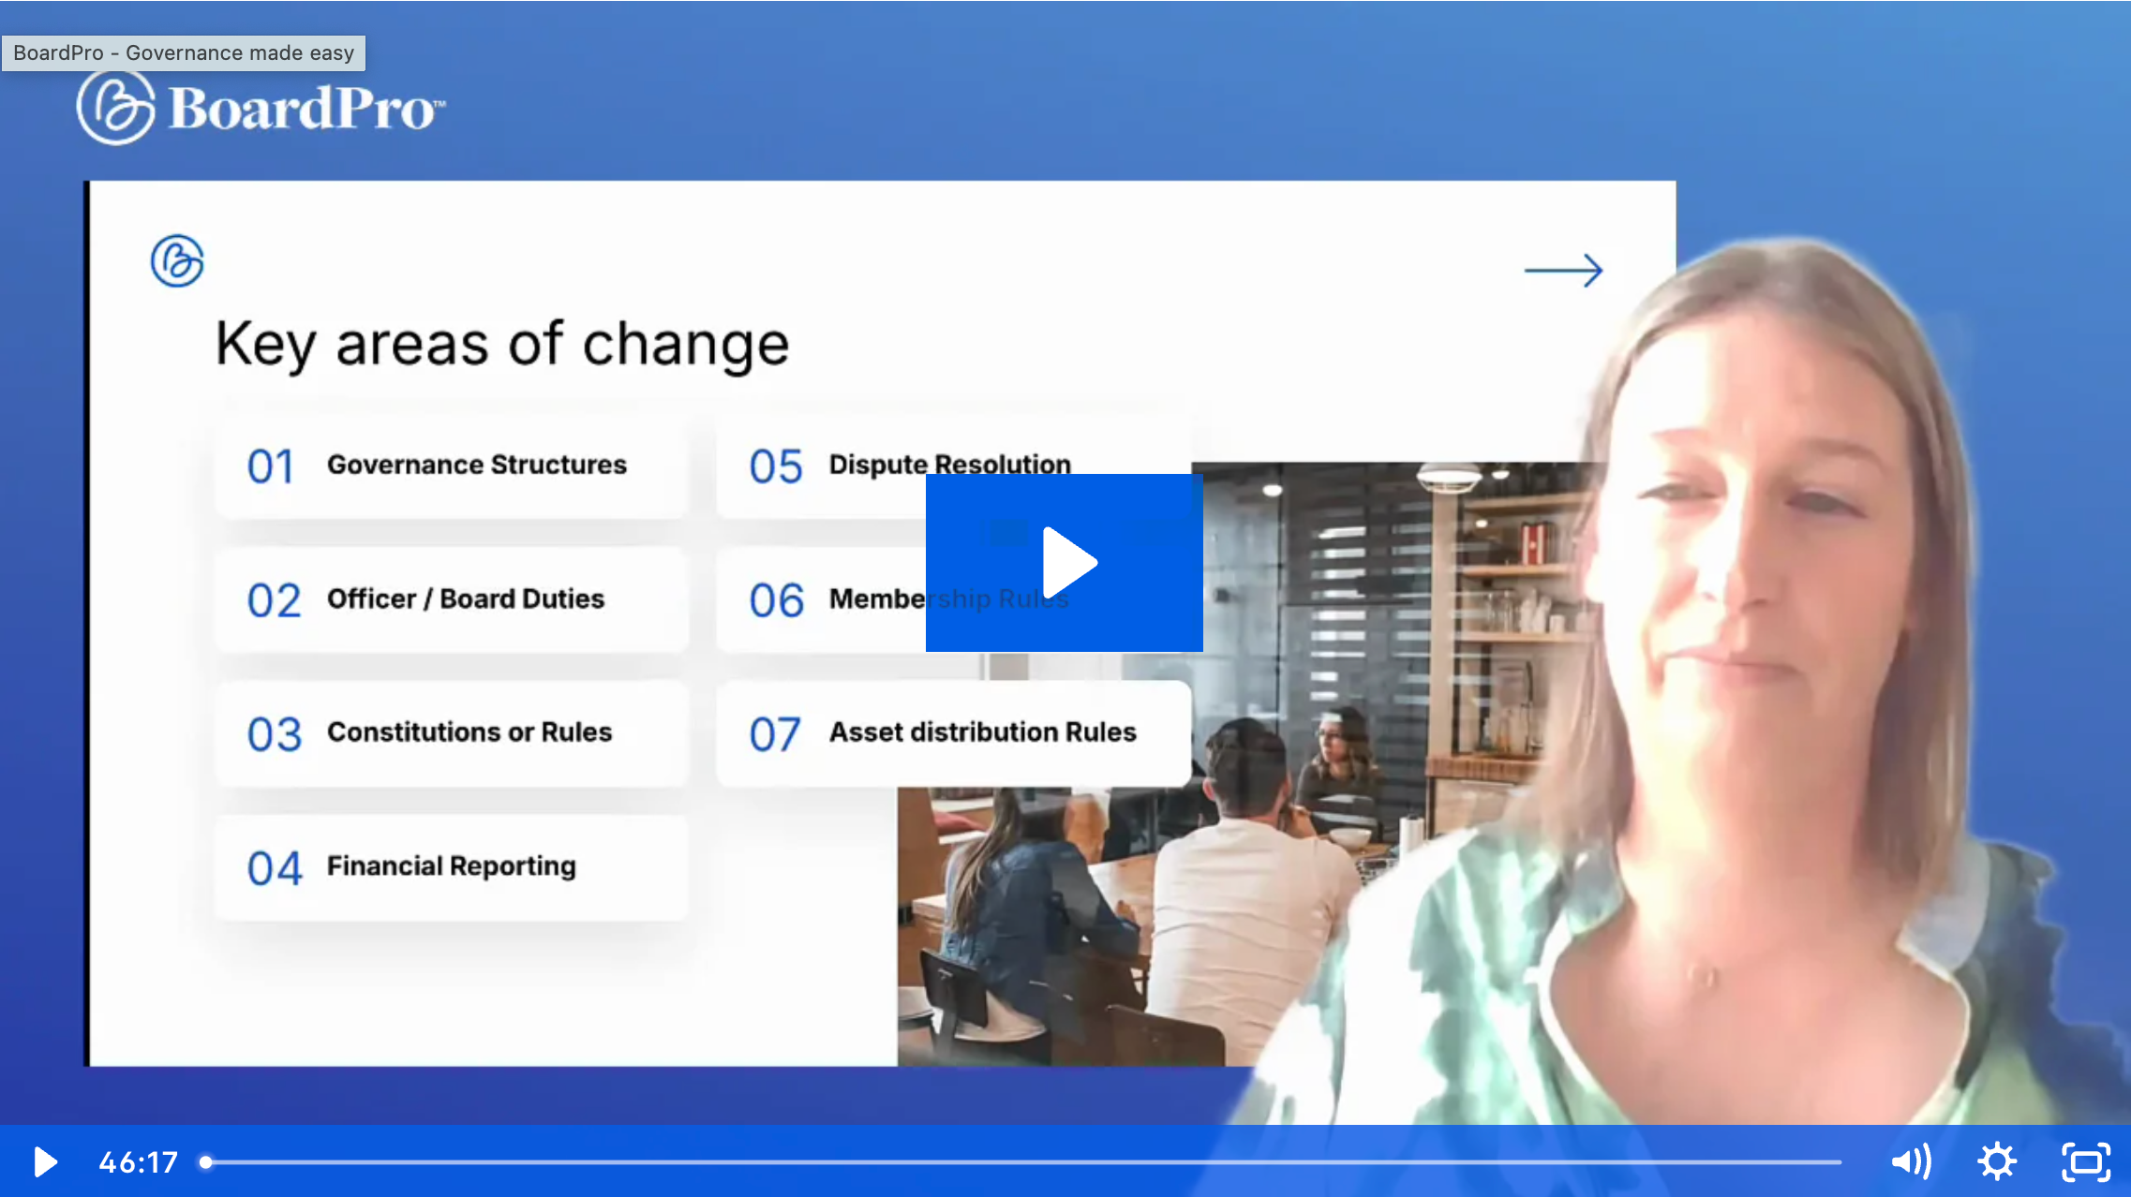Click the Constitutions or Rules item

pos(452,732)
